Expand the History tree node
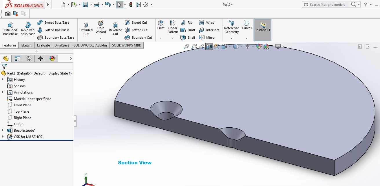The width and height of the screenshot is (380, 186). point(3,79)
